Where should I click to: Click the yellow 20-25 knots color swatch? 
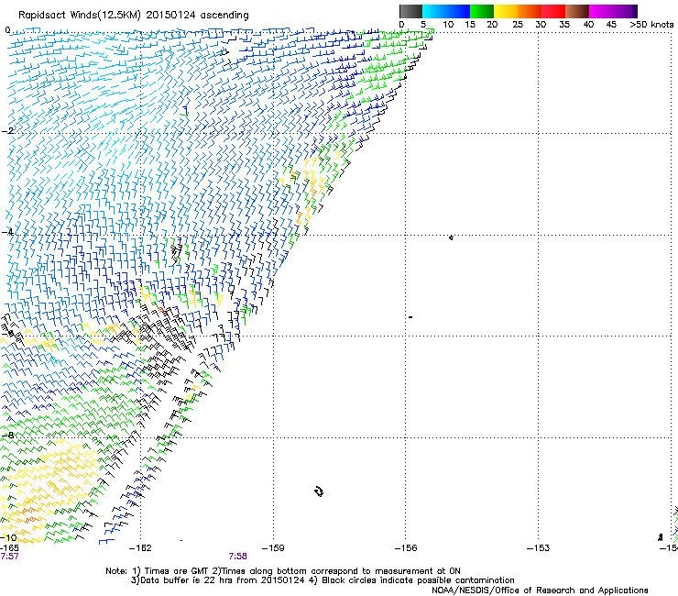pyautogui.click(x=506, y=11)
